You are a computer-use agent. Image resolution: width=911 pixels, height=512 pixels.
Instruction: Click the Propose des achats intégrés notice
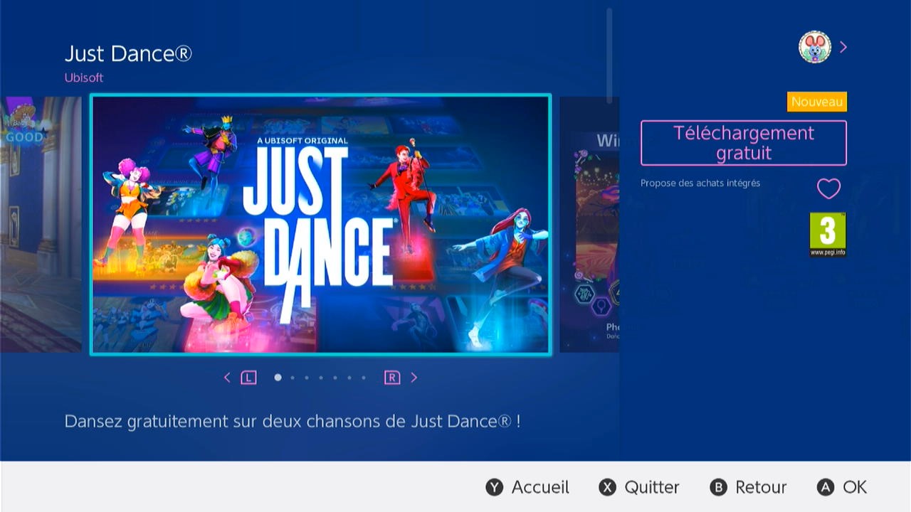pos(700,183)
